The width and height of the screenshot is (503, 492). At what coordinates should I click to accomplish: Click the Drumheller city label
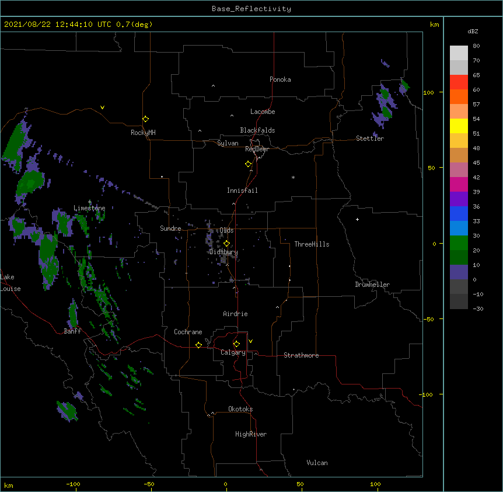pos(372,285)
